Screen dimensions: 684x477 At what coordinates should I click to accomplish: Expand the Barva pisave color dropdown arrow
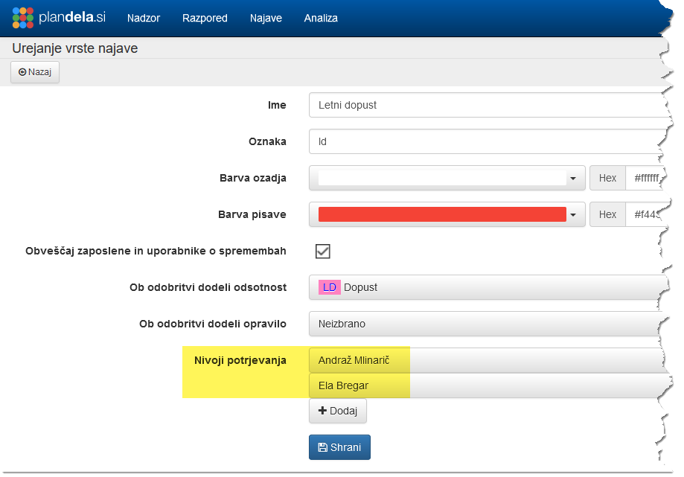click(x=572, y=215)
